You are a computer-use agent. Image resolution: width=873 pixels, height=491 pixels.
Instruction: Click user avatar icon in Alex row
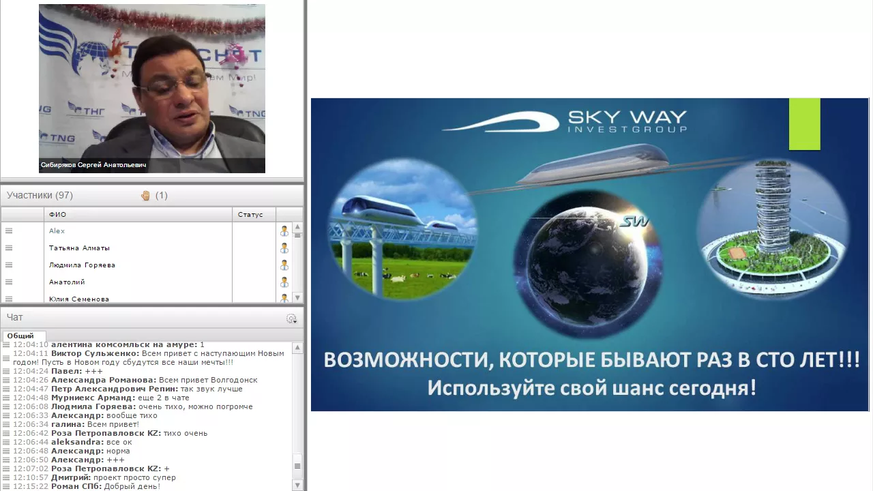pos(284,231)
